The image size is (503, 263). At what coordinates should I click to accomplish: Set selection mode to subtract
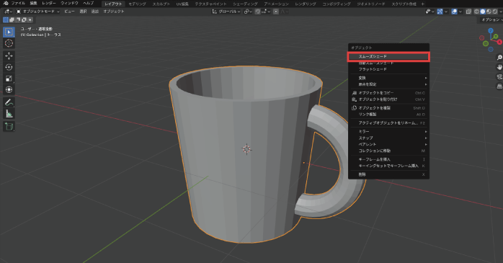point(17,20)
